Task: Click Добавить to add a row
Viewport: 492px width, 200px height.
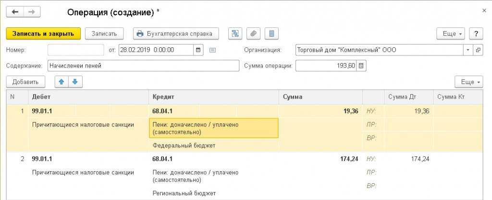Action: (25, 82)
